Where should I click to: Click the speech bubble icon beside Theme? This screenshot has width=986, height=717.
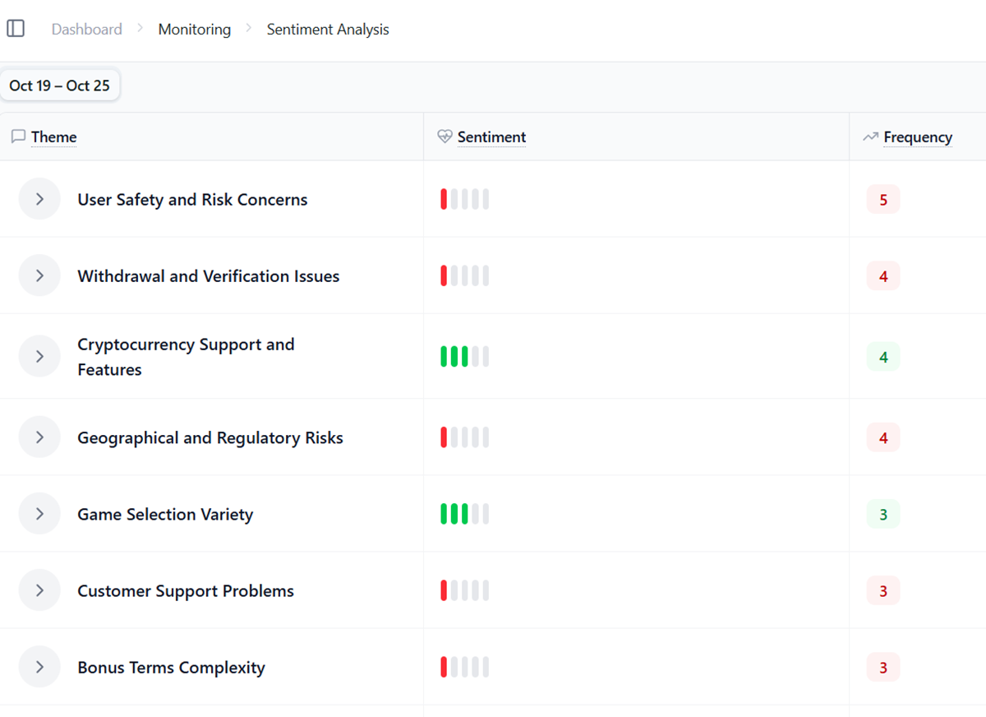[x=18, y=136]
